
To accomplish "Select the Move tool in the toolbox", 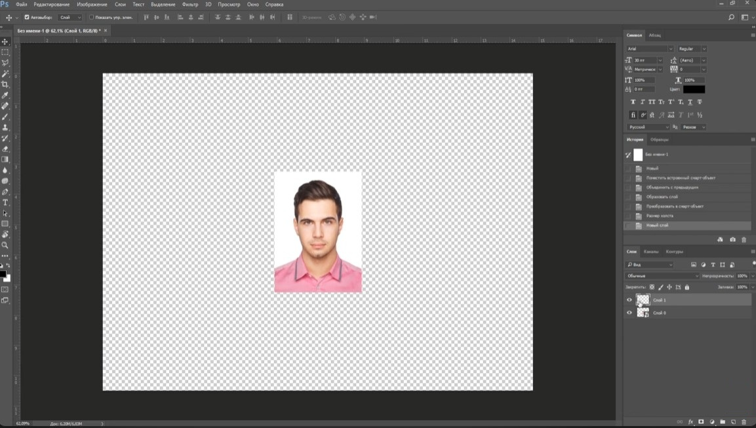I will point(5,42).
